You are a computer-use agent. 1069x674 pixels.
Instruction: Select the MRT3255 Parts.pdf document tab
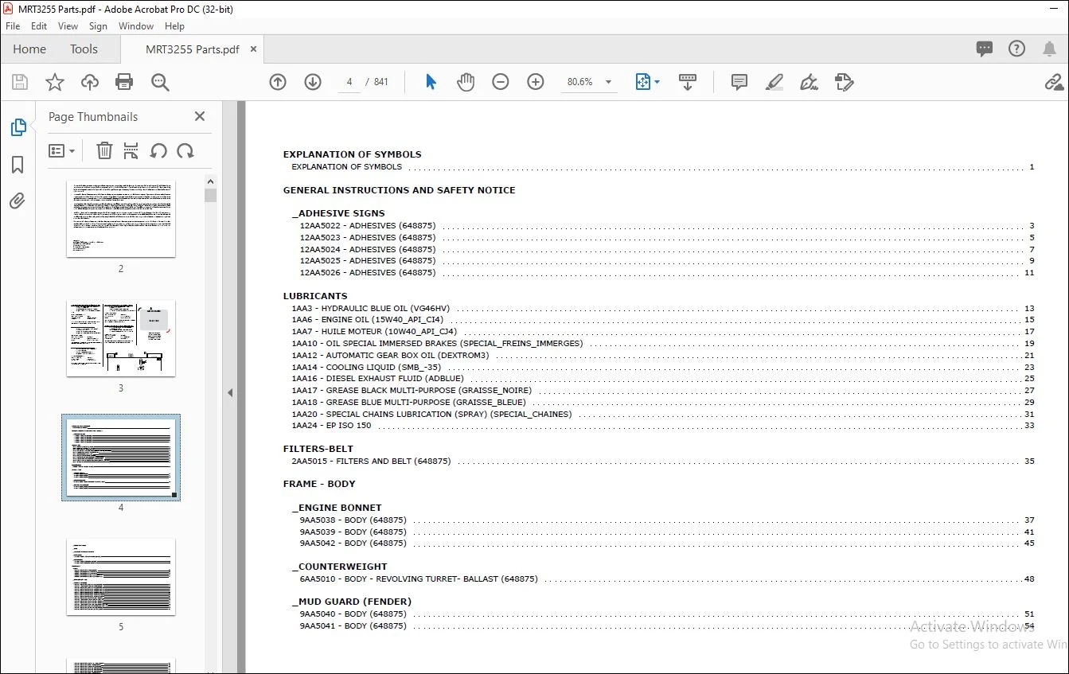tap(193, 49)
